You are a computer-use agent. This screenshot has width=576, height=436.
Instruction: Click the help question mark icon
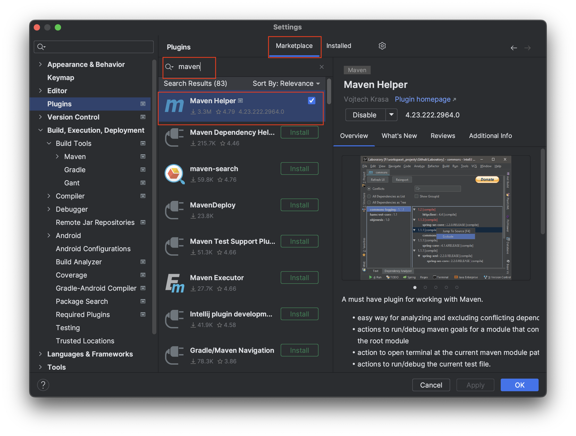coord(43,385)
